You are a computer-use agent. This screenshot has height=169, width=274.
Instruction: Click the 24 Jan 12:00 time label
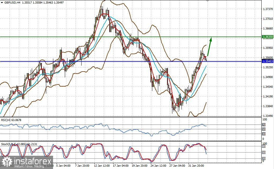tap(158, 165)
